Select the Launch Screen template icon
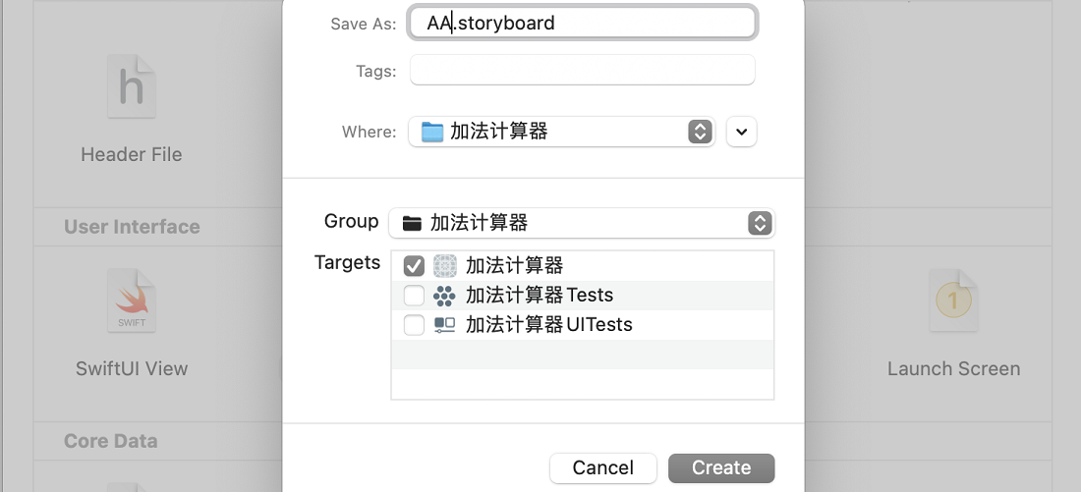The height and width of the screenshot is (492, 1081). 953,301
